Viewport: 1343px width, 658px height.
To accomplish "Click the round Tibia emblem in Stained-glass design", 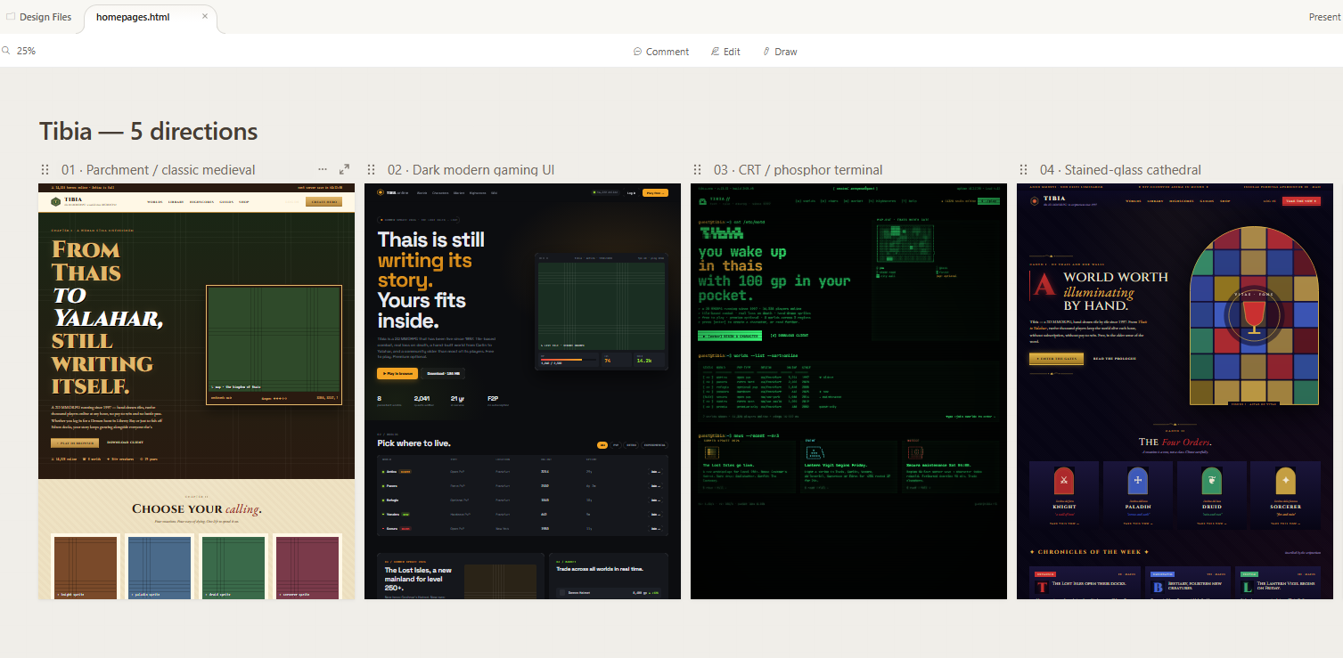I will pyautogui.click(x=1034, y=202).
